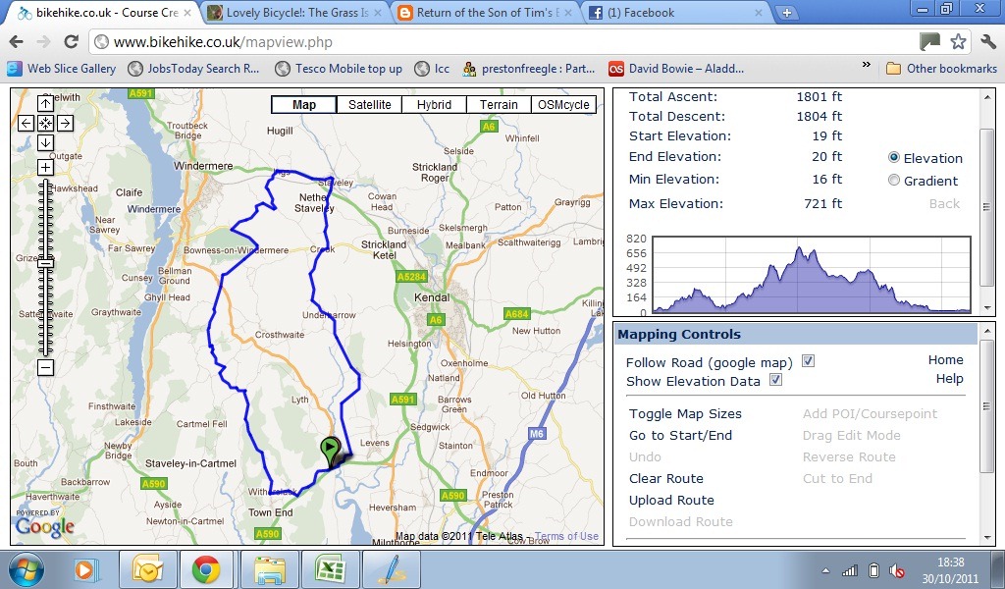Viewport: 1005px width, 589px height.
Task: Click the map zoom-in plus button
Action: (x=45, y=167)
